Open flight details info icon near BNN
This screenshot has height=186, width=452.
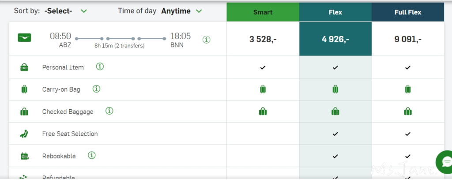click(207, 40)
